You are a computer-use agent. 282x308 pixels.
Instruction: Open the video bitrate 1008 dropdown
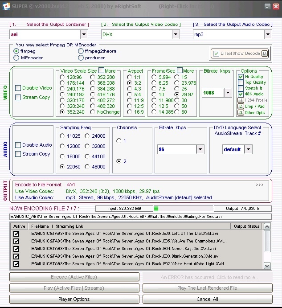(x=228, y=93)
